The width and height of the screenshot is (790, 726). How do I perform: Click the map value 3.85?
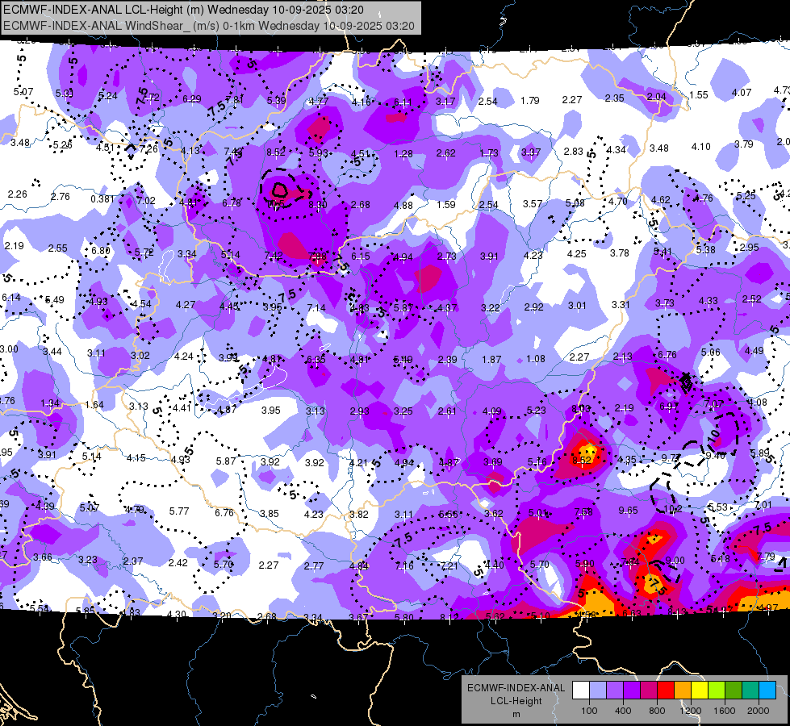pos(269,513)
